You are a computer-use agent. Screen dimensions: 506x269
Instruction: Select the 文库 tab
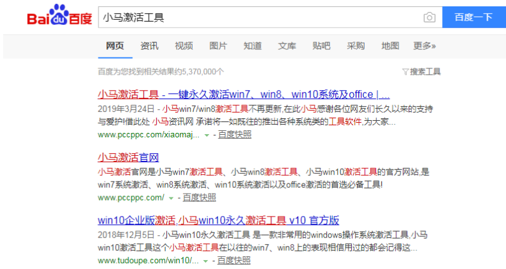pos(287,46)
